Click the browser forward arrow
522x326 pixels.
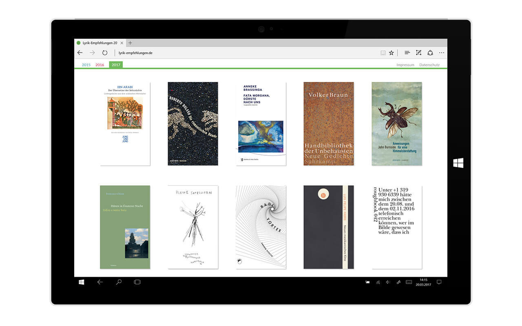(92, 53)
